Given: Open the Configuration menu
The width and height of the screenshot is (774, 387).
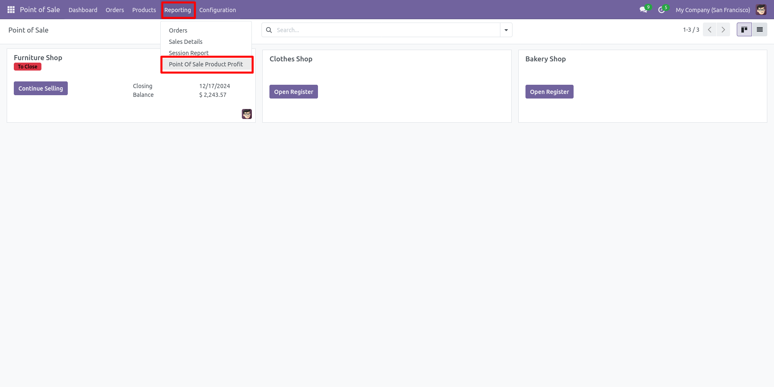Looking at the screenshot, I should 218,10.
